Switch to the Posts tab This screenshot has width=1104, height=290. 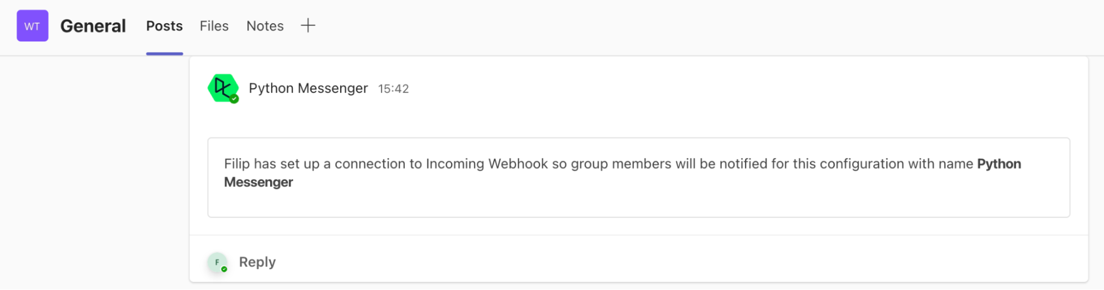tap(164, 26)
